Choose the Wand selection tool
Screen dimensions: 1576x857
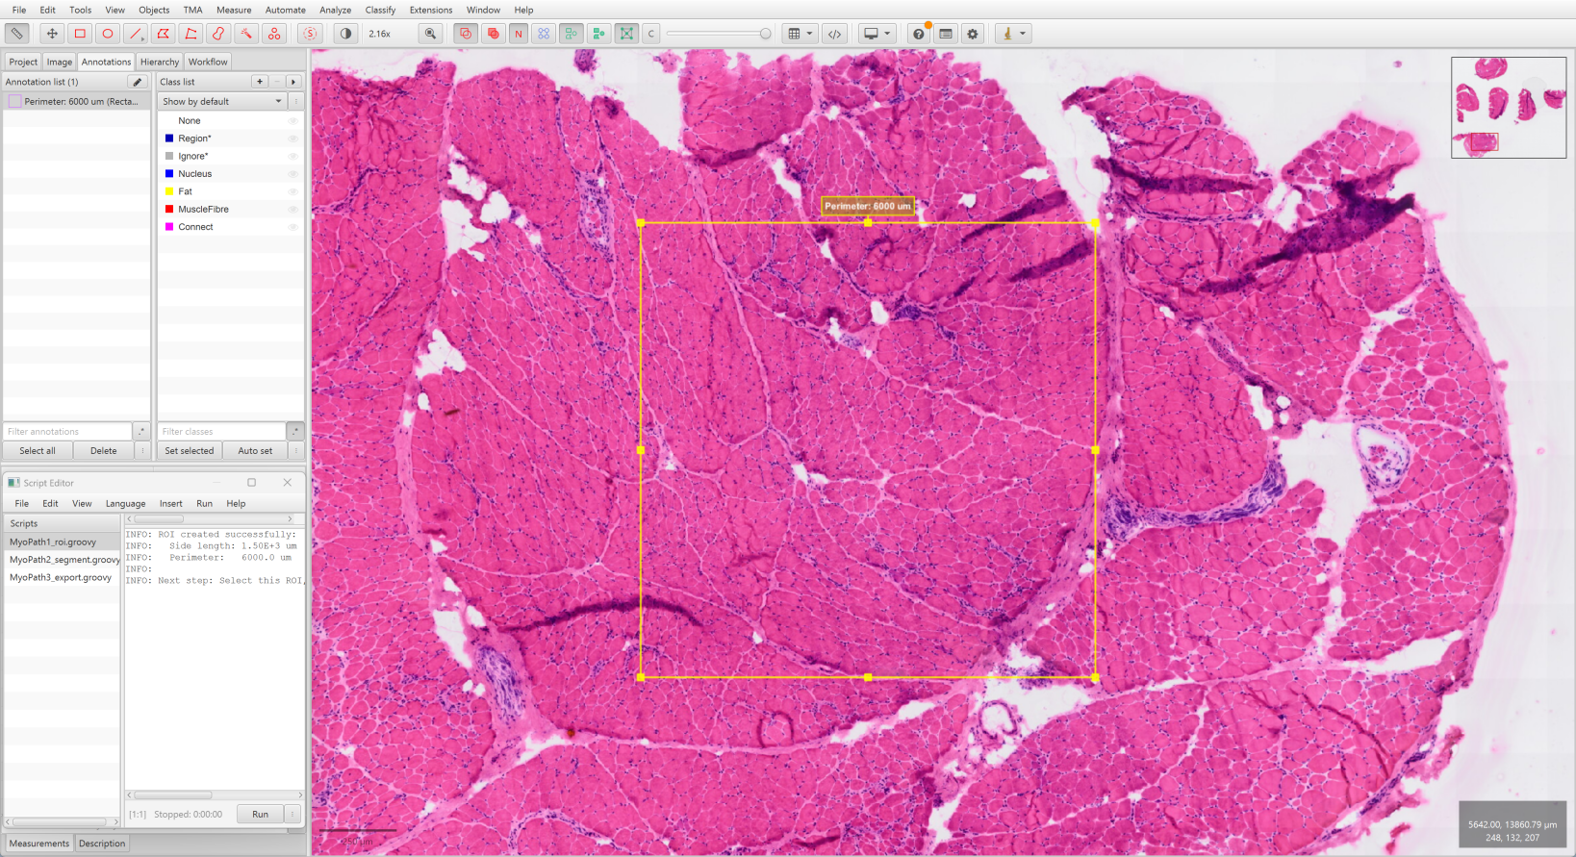246,34
